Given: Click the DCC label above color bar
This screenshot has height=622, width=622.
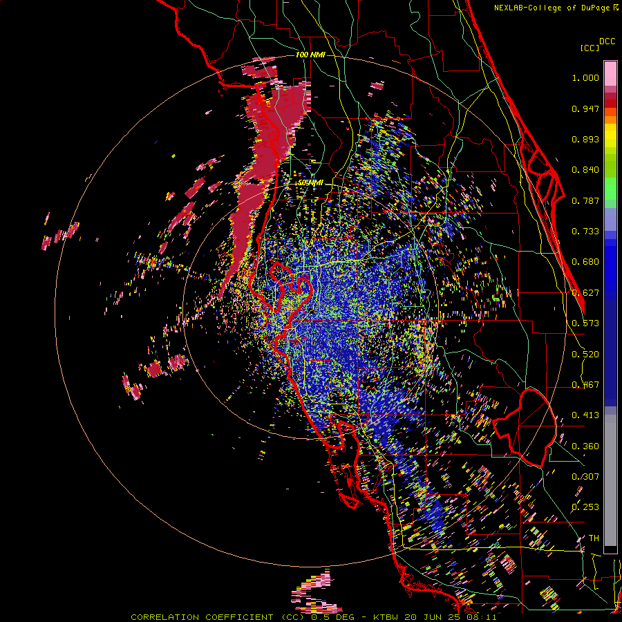Looking at the screenshot, I should pos(607,41).
